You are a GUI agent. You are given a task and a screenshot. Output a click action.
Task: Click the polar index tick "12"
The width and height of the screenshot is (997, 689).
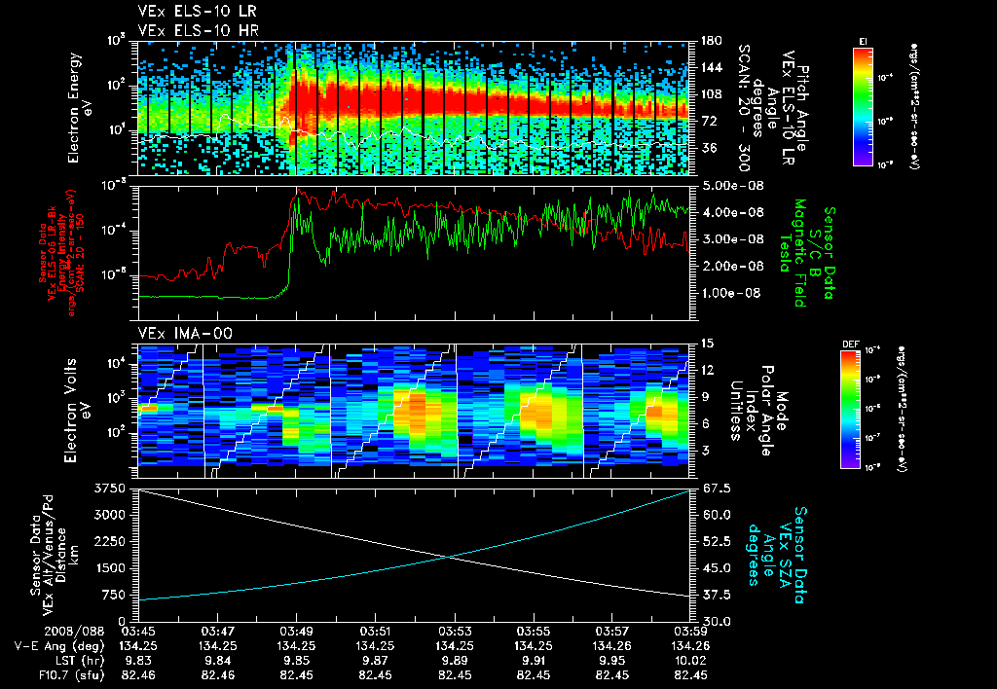point(707,370)
